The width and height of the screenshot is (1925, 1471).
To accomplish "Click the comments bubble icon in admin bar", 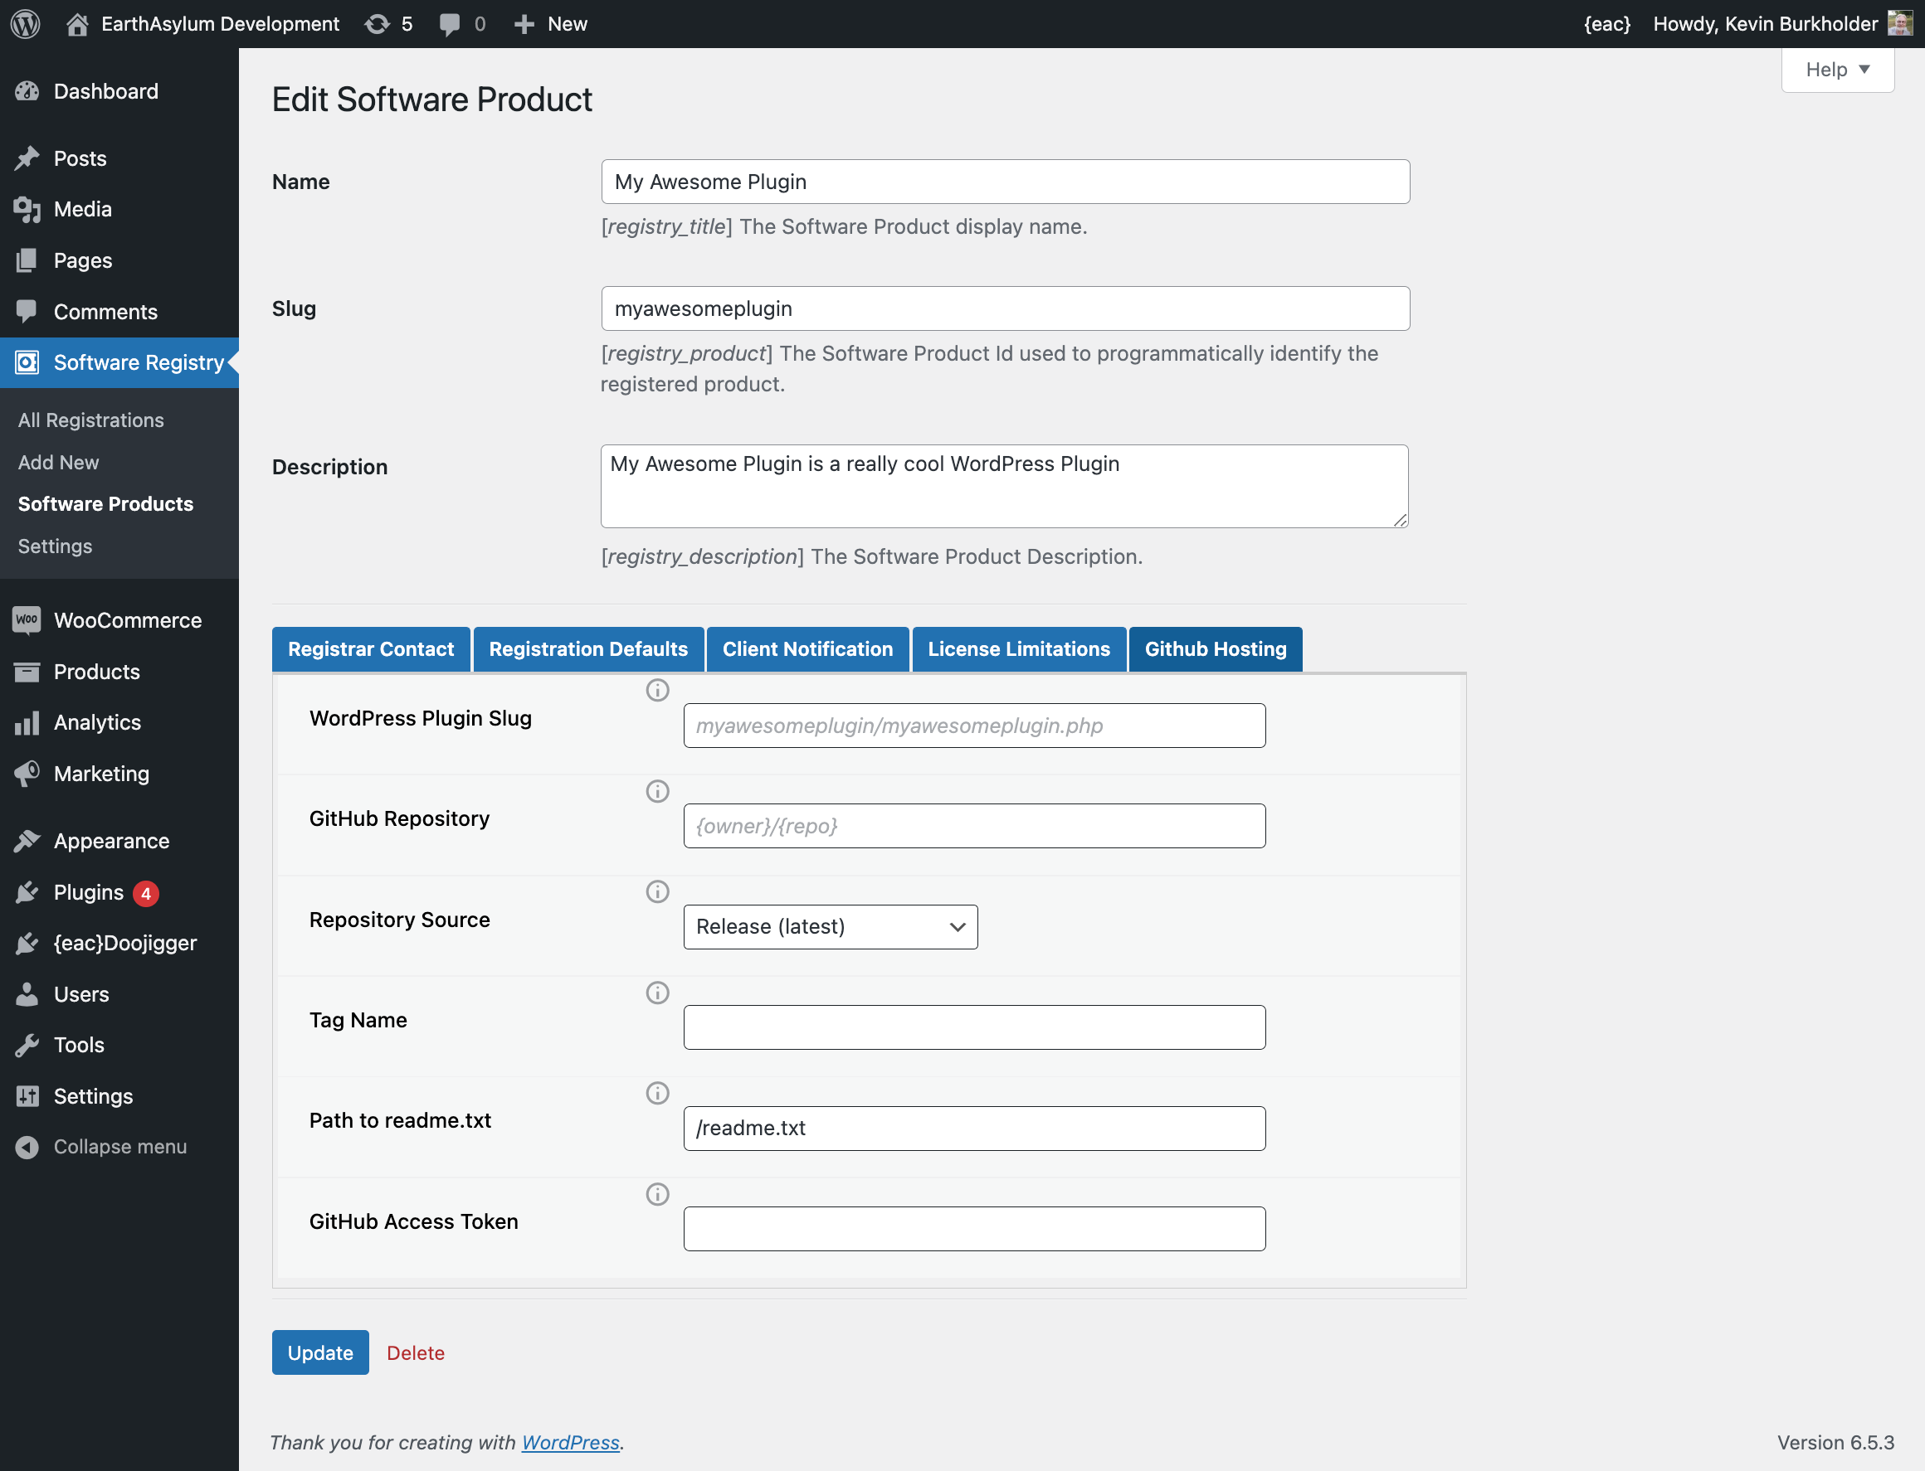I will point(450,24).
